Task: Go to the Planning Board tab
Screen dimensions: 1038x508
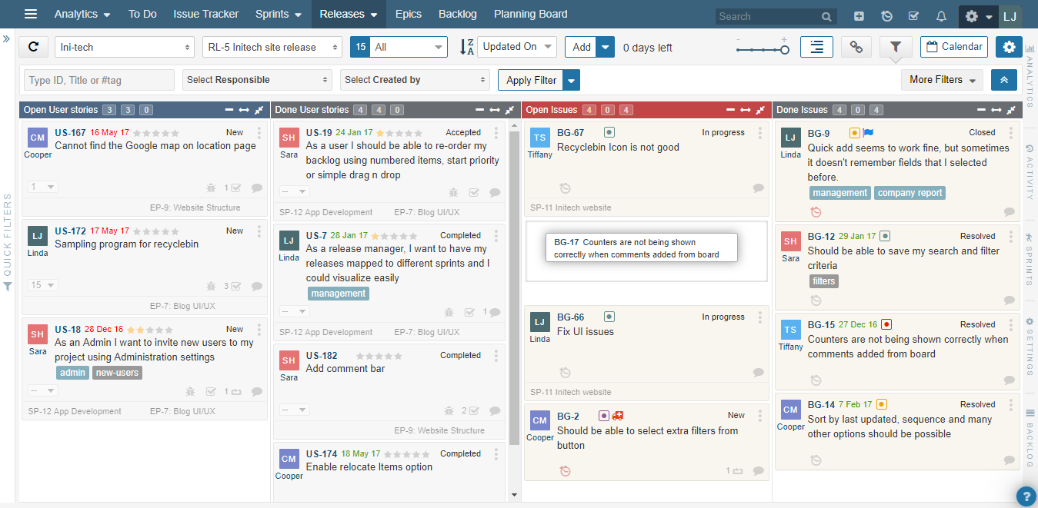Action: click(530, 14)
